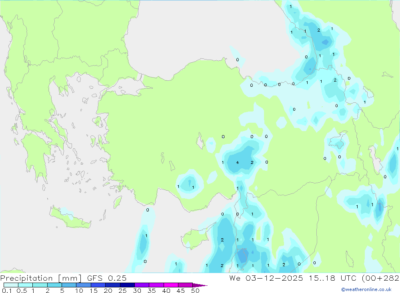Click the map value '4' in central Turkey
Image resolution: width=400 pixels, height=293 pixels.
click(x=238, y=162)
